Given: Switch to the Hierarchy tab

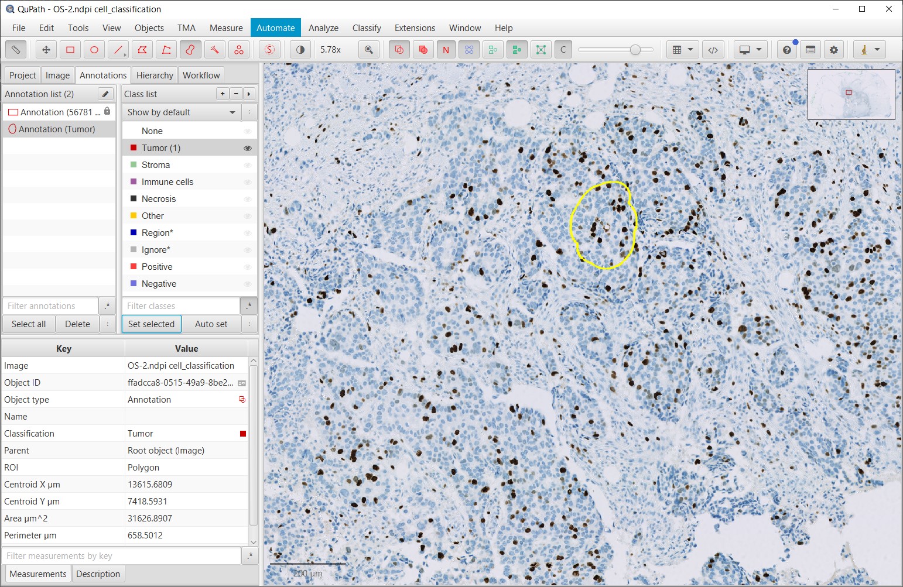Looking at the screenshot, I should point(155,75).
